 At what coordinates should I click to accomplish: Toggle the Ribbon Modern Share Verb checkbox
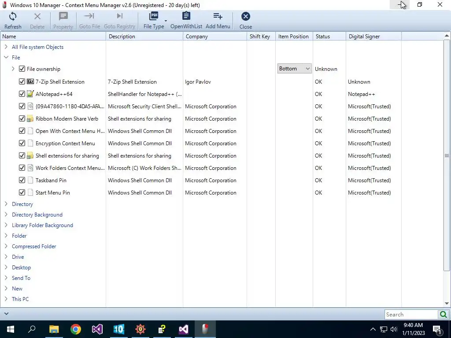[x=22, y=119]
